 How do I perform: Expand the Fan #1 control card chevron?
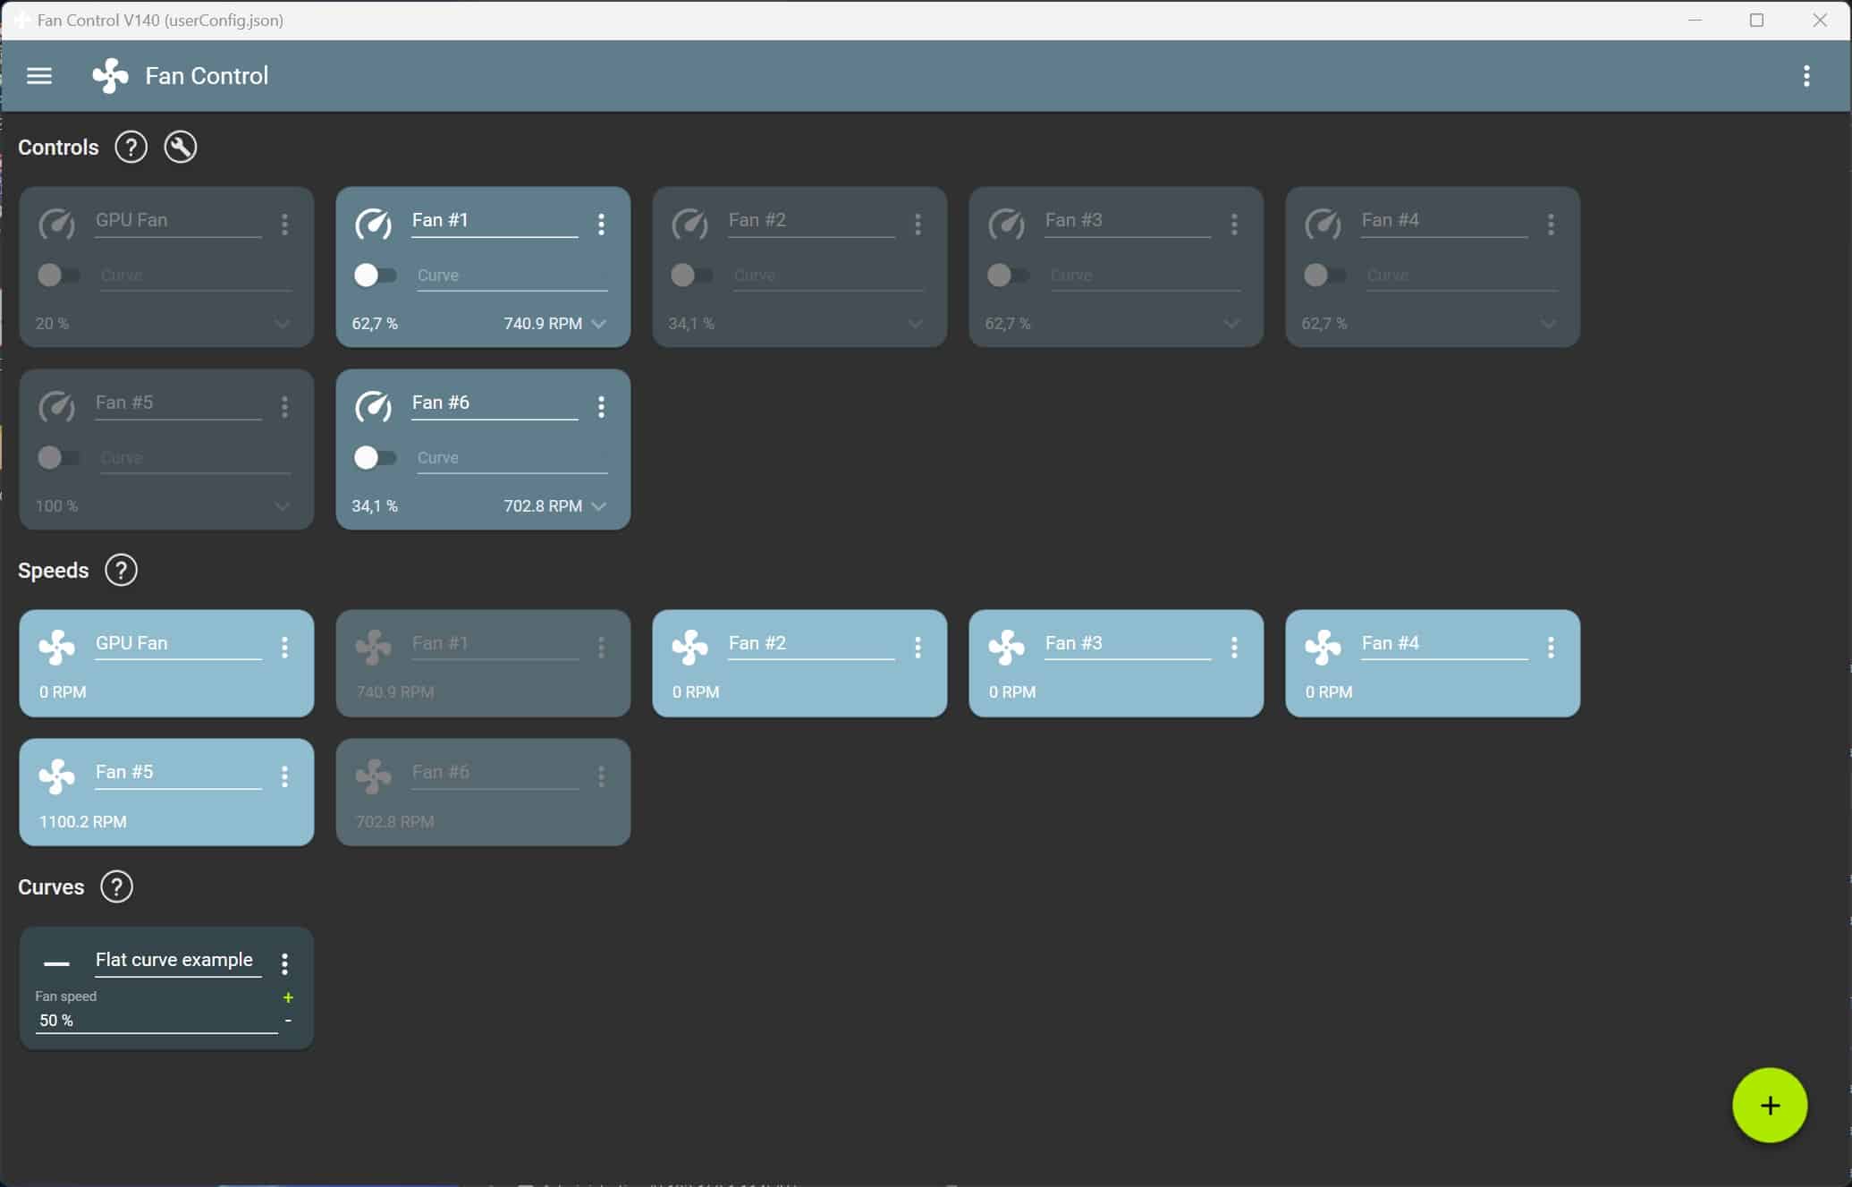tap(599, 324)
